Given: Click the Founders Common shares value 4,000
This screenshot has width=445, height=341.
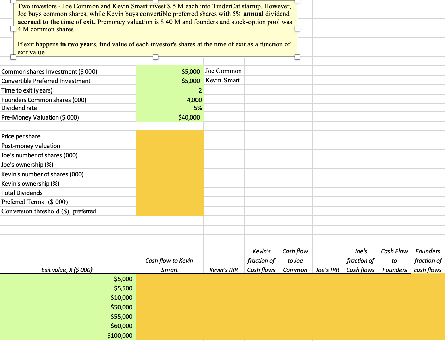Looking at the screenshot, I should pos(170,100).
